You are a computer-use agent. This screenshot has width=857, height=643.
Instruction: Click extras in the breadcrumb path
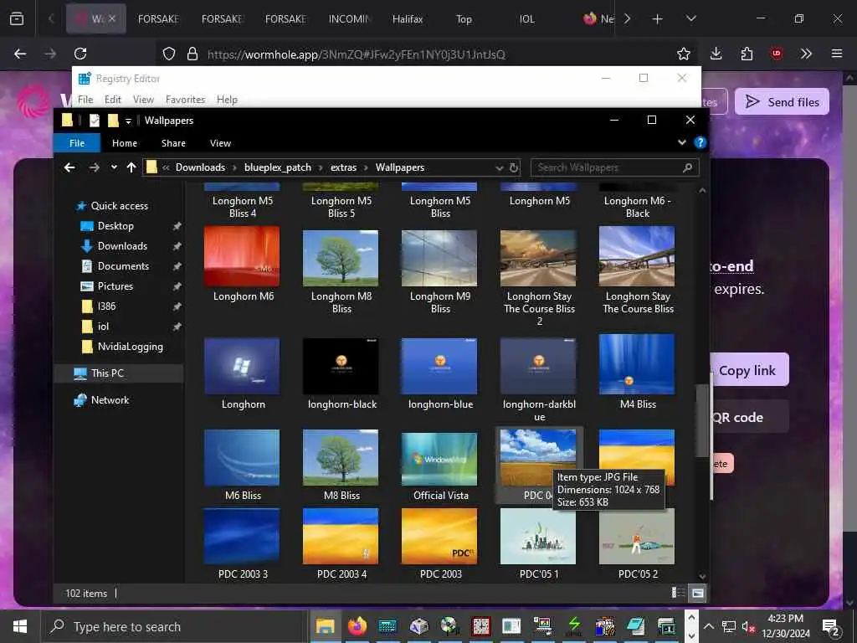[x=343, y=167]
